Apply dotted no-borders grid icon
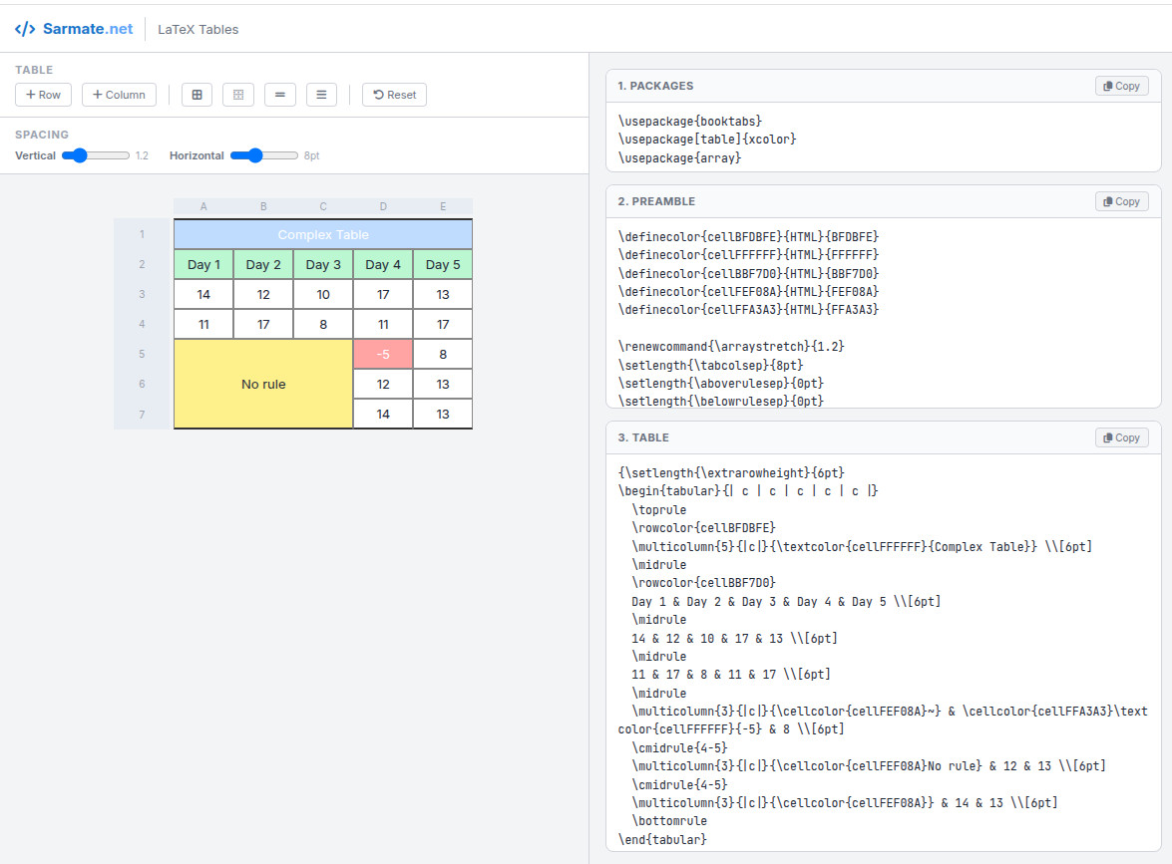 coord(238,95)
